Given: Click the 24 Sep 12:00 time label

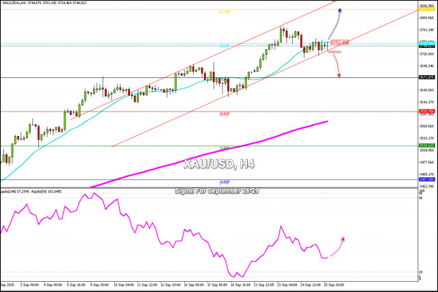Looking at the screenshot, I should pyautogui.click(x=310, y=284).
